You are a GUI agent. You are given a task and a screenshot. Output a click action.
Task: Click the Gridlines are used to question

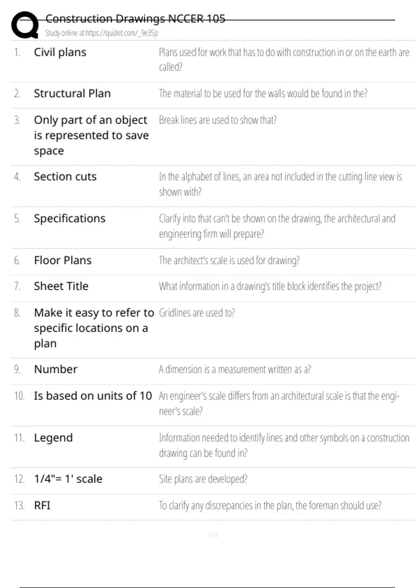pyautogui.click(x=197, y=313)
